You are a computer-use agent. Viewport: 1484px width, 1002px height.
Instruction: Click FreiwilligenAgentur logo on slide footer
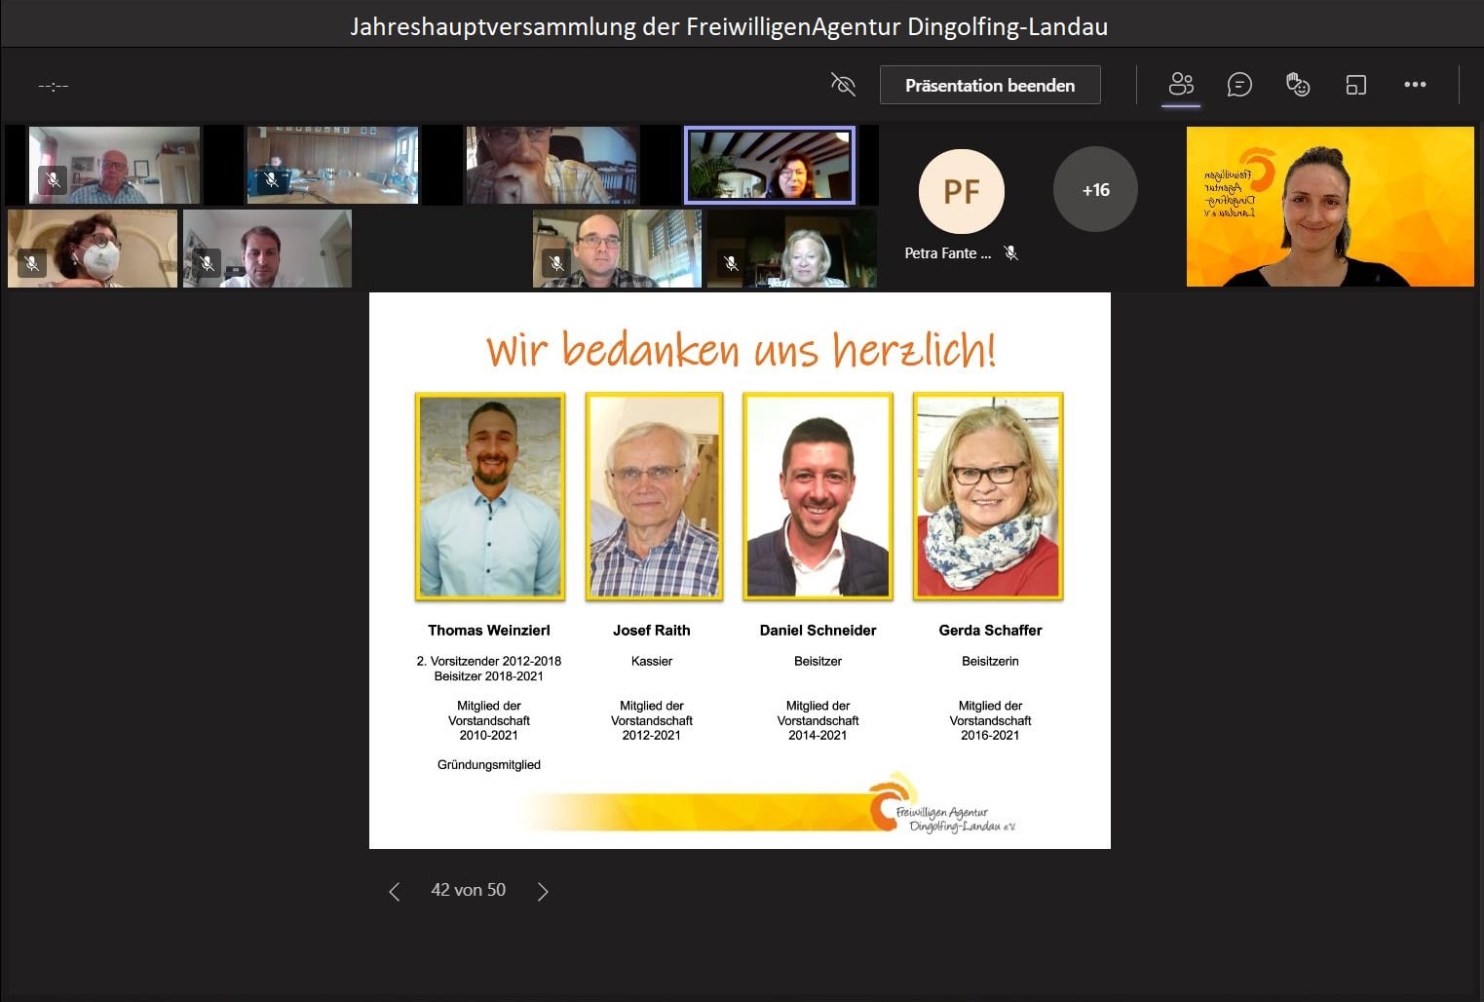tap(941, 804)
